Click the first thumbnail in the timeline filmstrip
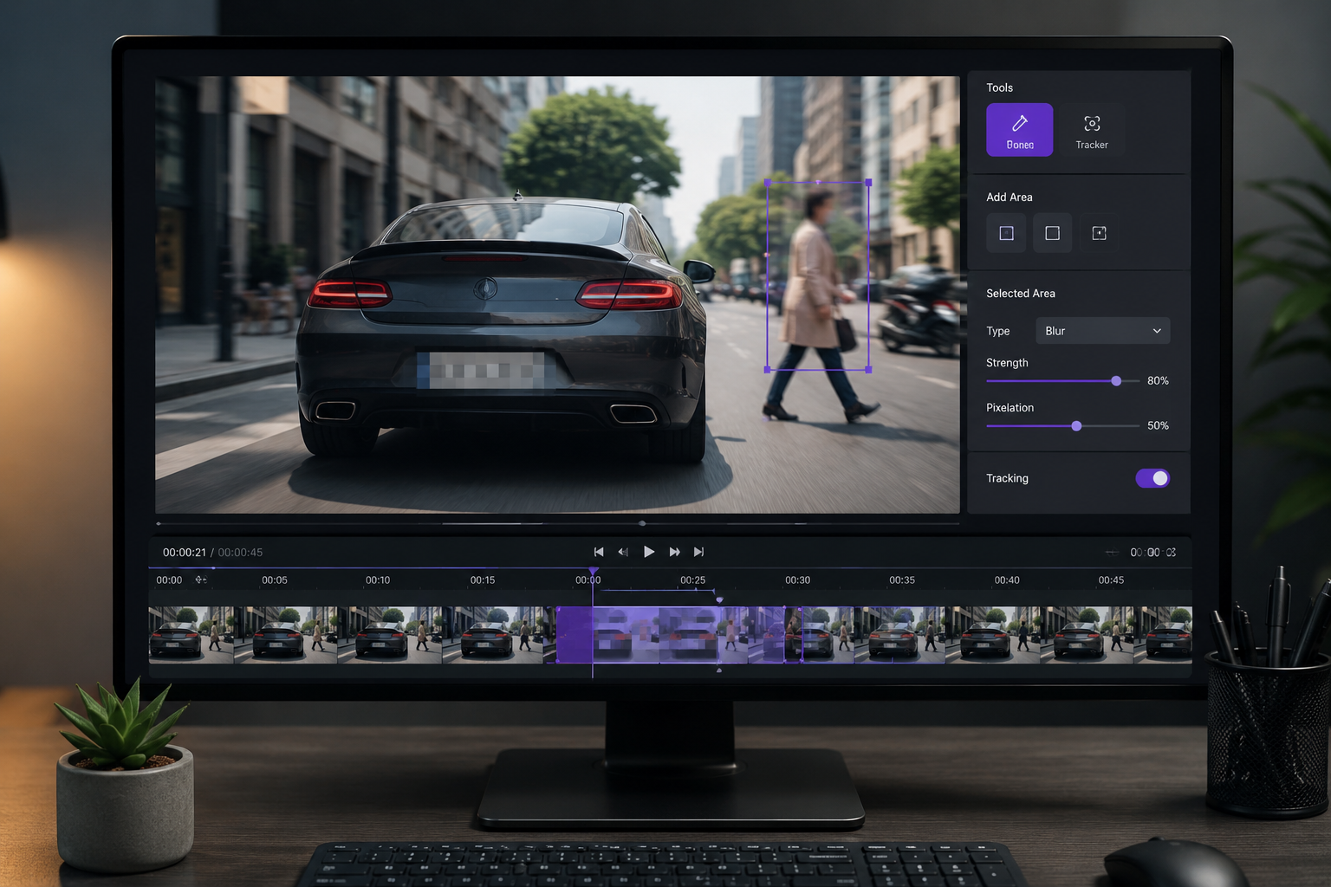Viewport: 1331px width, 887px height. pos(192,635)
